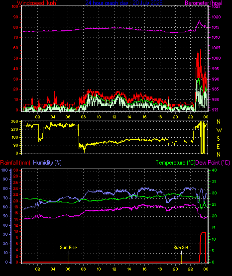
Task: Click the 980 barometer axis value
Action: tap(216, 99)
